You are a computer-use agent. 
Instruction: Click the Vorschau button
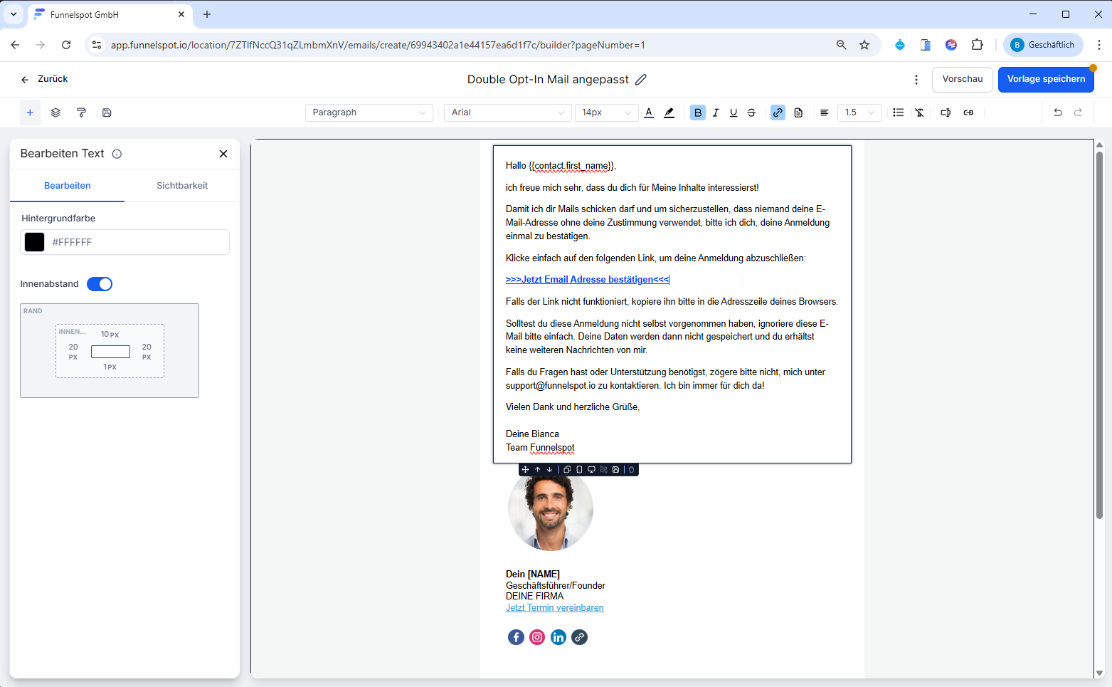(x=962, y=79)
